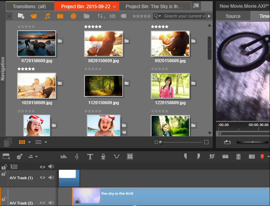Open ScoreFitter treble clef tool

tap(77, 157)
